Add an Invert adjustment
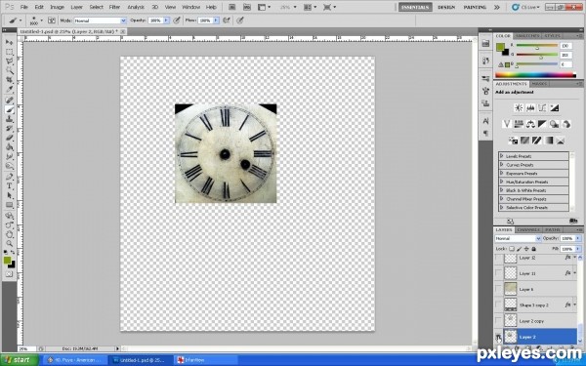Viewport: 586px width, 366px height. click(x=513, y=141)
